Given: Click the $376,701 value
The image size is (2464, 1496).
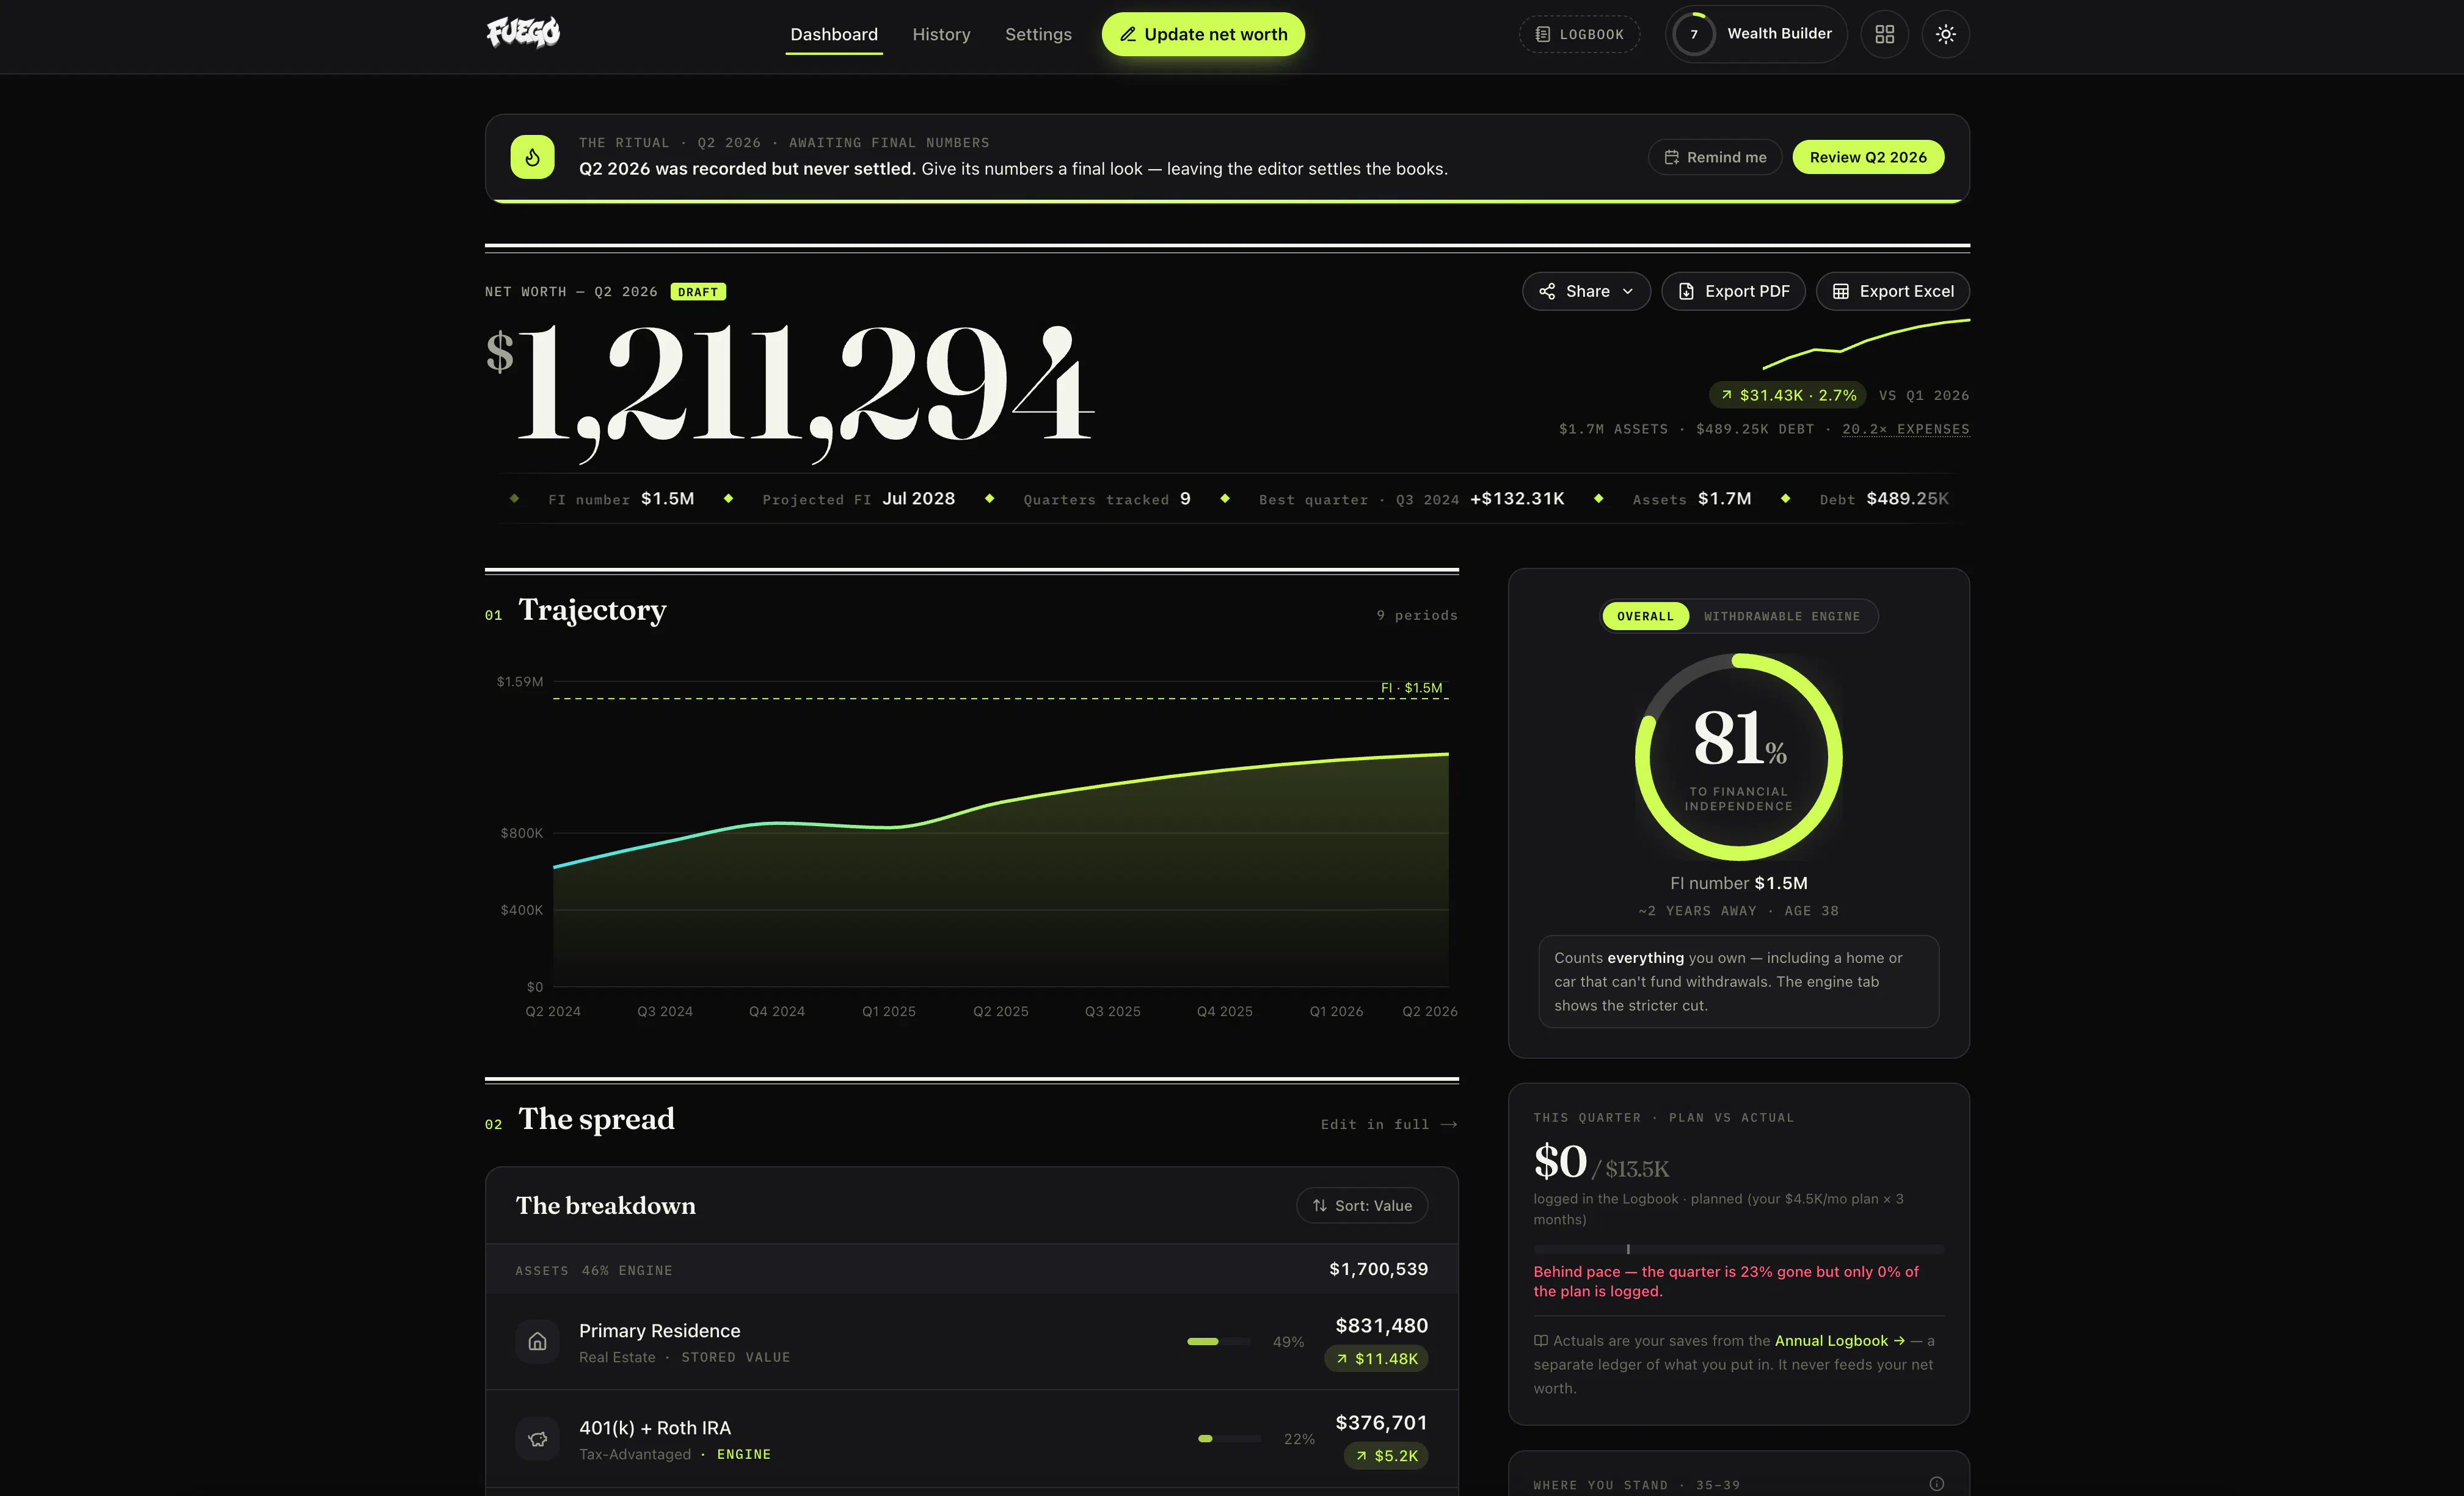Looking at the screenshot, I should (x=1382, y=1423).
